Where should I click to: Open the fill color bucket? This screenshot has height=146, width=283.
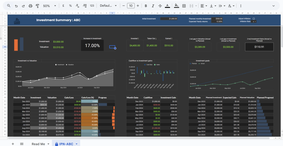[177, 6]
